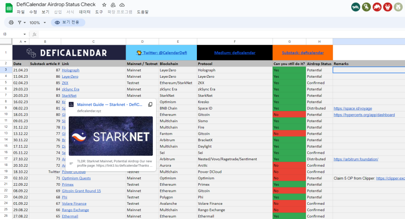Select the red No cell for Arctic

pos(289,165)
